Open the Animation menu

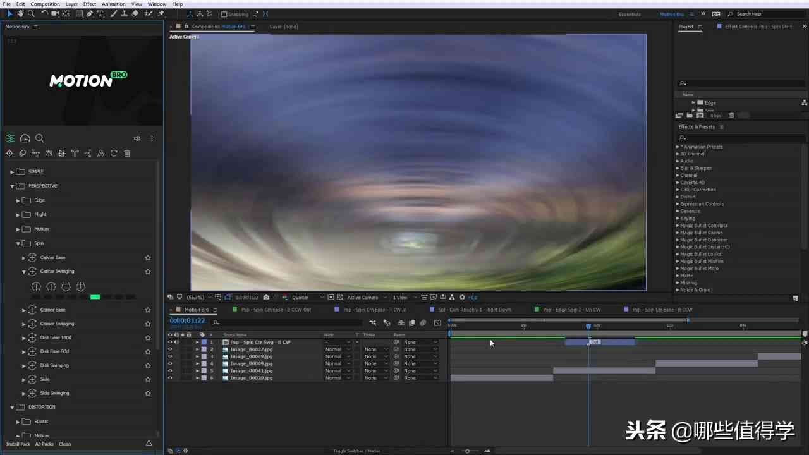114,4
